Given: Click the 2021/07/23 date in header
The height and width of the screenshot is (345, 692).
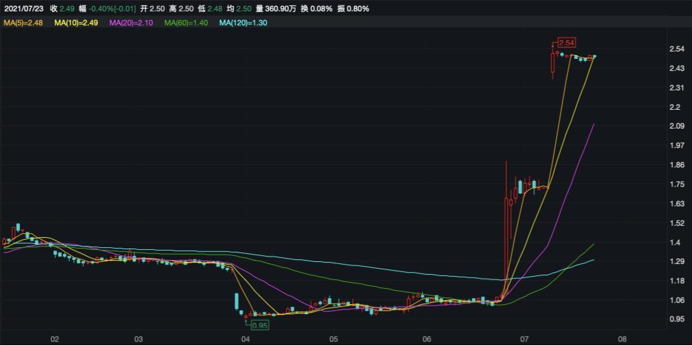Looking at the screenshot, I should pyautogui.click(x=23, y=9).
